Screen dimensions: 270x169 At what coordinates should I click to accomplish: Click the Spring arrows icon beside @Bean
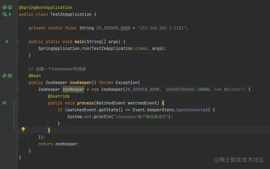[4, 76]
